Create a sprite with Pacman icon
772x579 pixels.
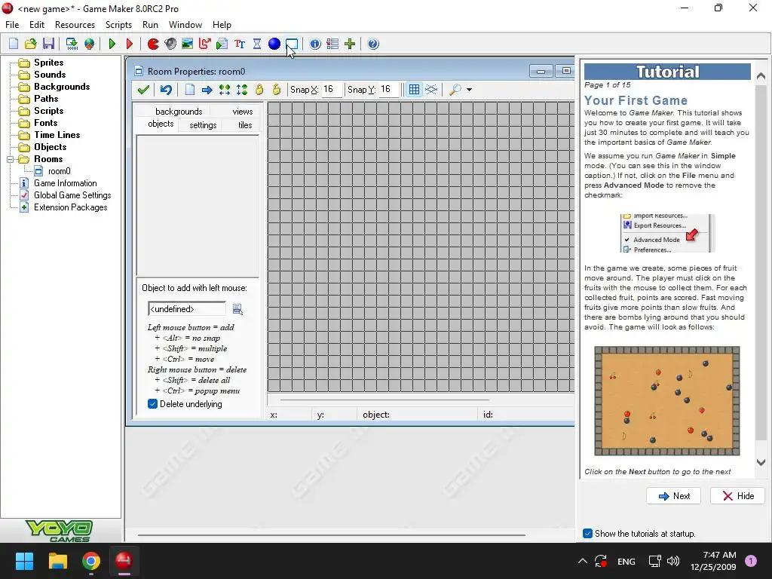coord(153,44)
